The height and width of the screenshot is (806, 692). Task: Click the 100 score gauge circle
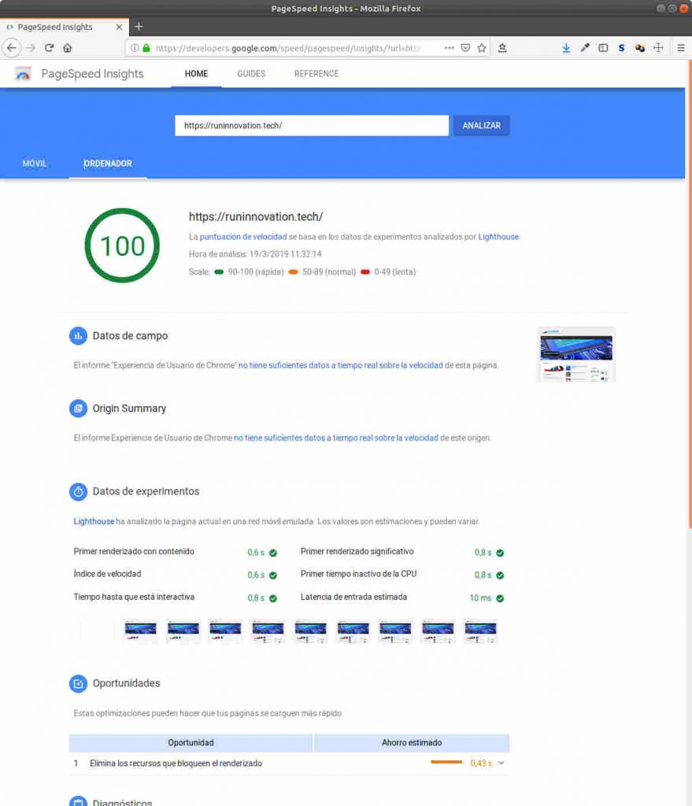point(122,246)
